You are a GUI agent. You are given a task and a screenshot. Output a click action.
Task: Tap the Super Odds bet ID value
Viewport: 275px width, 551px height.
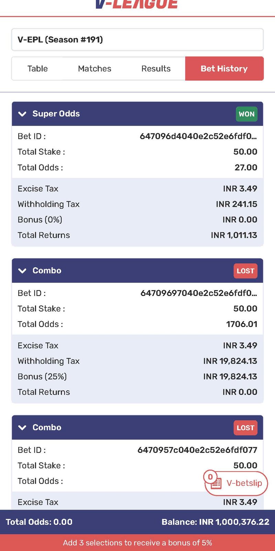click(198, 136)
